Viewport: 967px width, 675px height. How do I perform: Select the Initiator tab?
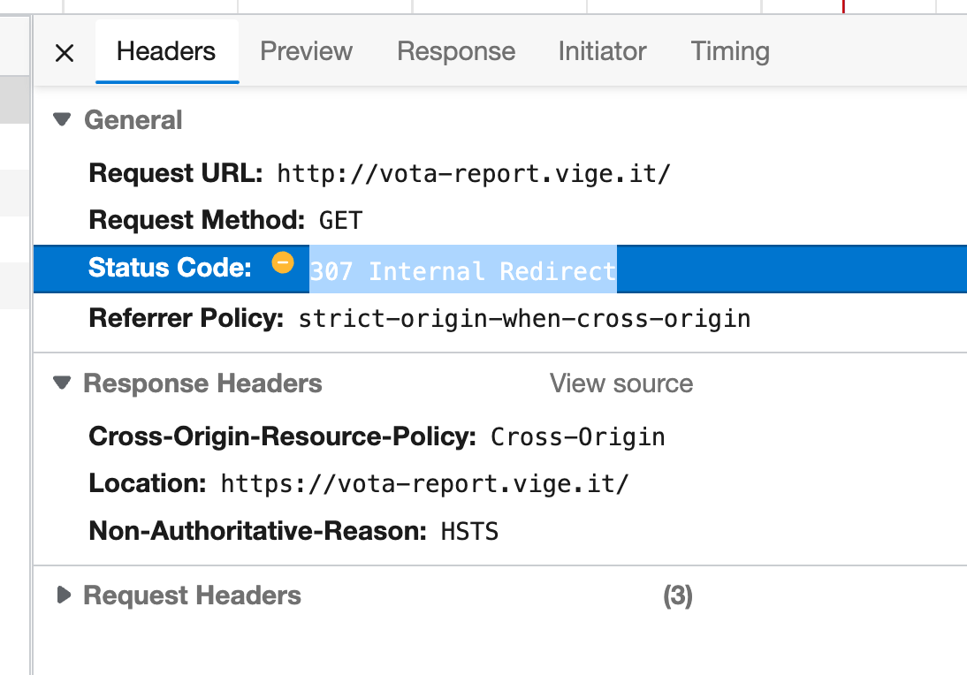602,51
